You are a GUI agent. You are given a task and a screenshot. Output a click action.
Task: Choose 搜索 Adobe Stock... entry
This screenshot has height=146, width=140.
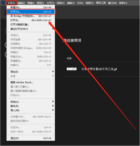[31, 82]
